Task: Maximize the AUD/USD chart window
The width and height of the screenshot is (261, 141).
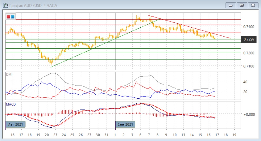Action: pyautogui.click(x=241, y=5)
